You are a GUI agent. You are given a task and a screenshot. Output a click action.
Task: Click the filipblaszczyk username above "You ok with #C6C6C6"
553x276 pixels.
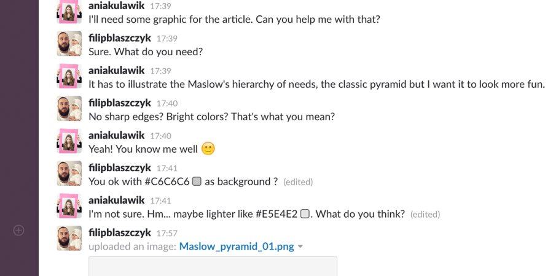[120, 167]
